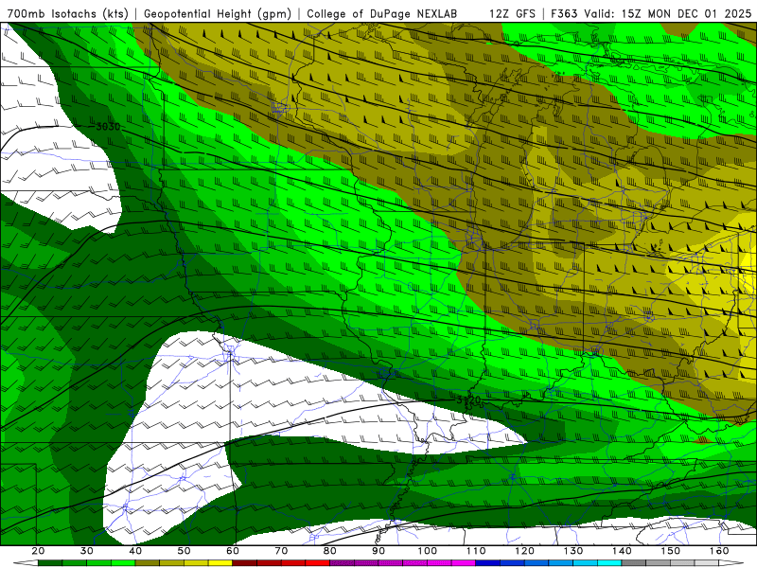Click the '700mb Isotachs (kts)' title text
Viewport: 757px width, 568px height.
click(68, 13)
